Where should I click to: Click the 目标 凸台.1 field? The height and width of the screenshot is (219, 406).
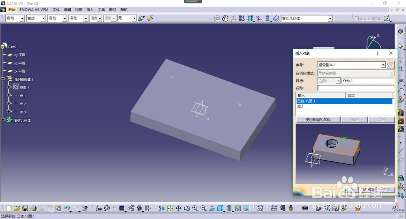(x=368, y=81)
